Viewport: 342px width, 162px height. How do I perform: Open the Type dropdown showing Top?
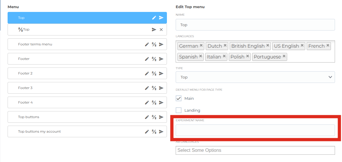pos(255,77)
